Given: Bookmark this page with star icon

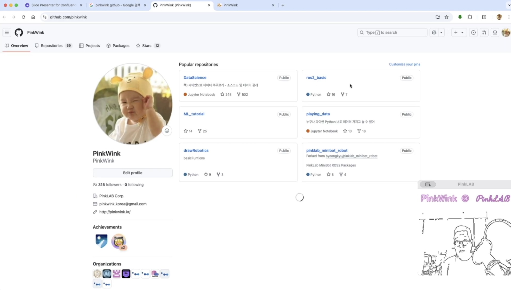Looking at the screenshot, I should click(x=446, y=17).
